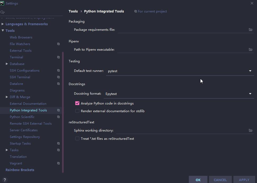The image size is (257, 183).
Task: Click project-level icon beside SSH Configurations
Action: [x=58, y=71]
